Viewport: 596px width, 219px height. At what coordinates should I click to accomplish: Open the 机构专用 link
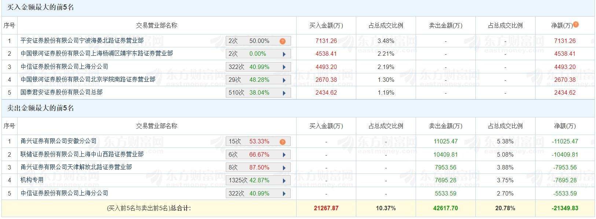click(x=32, y=180)
